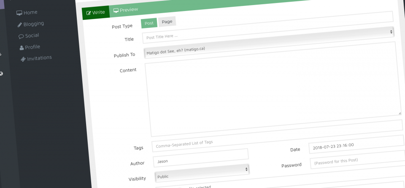
Task: Select Post as the post type
Action: pos(149,23)
